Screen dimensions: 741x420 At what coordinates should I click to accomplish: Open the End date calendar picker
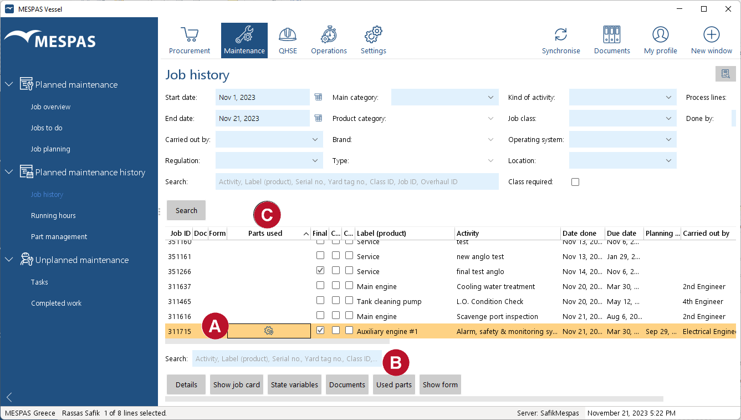(318, 118)
